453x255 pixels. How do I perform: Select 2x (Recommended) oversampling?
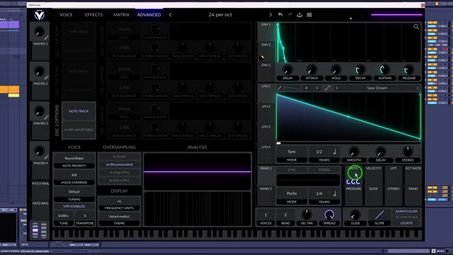coord(120,164)
